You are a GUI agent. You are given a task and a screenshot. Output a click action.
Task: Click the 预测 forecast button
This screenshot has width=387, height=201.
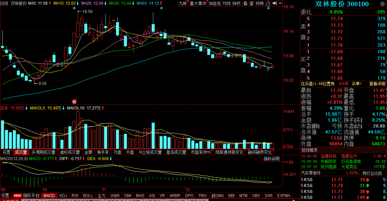(260, 3)
